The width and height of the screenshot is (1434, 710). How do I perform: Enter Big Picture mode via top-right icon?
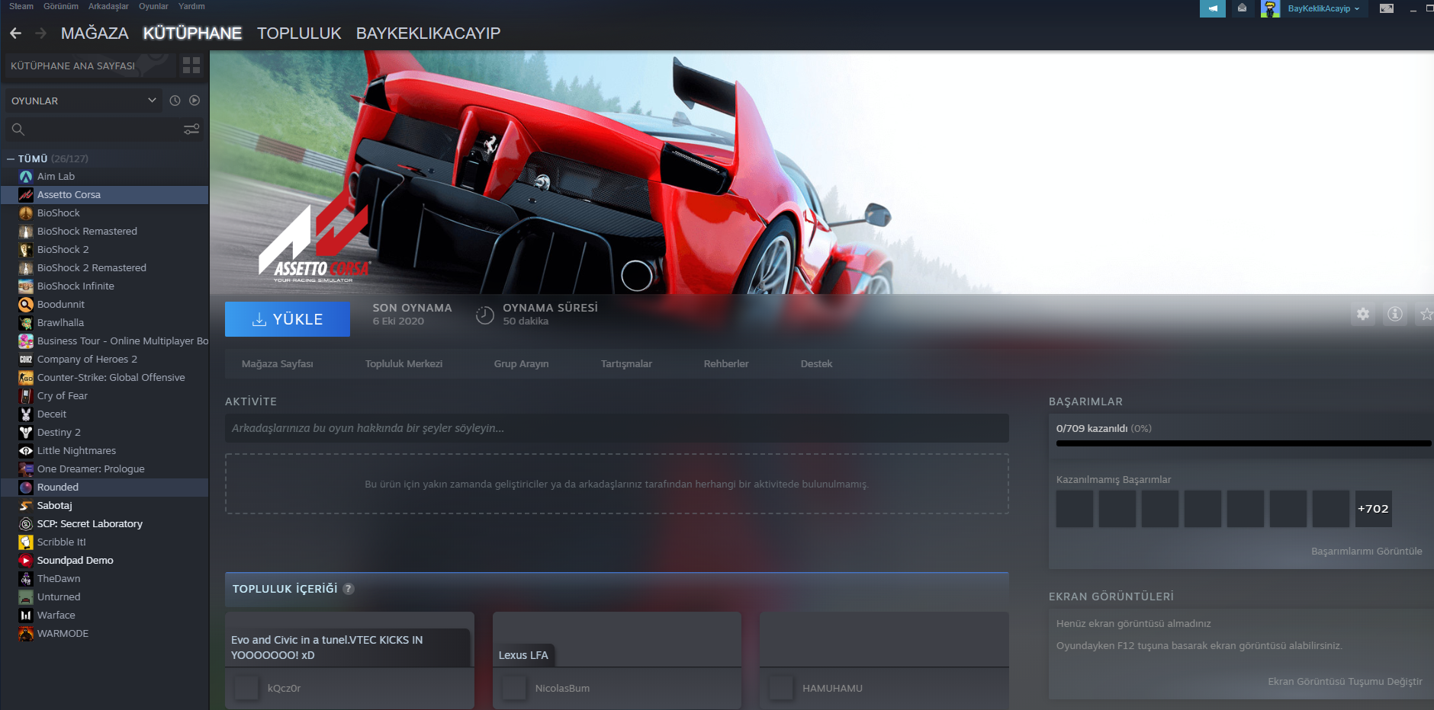pyautogui.click(x=1387, y=8)
